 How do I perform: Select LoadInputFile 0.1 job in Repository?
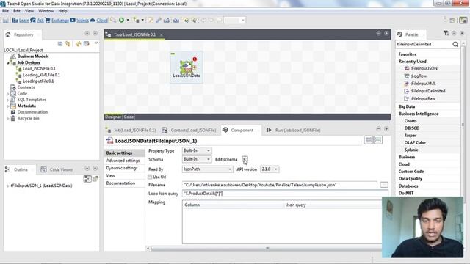coord(38,81)
